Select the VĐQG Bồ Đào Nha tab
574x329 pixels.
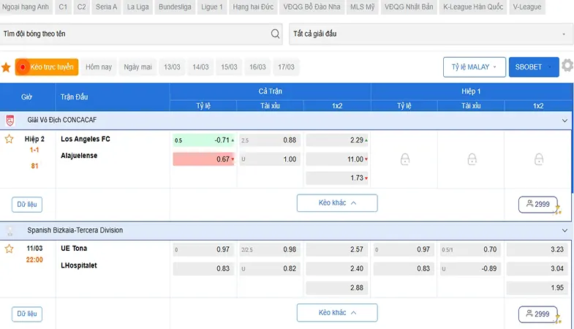pyautogui.click(x=312, y=7)
